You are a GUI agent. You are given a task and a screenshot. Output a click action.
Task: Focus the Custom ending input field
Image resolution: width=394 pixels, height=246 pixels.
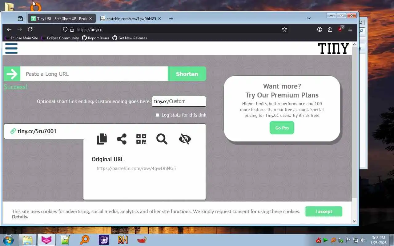(179, 101)
